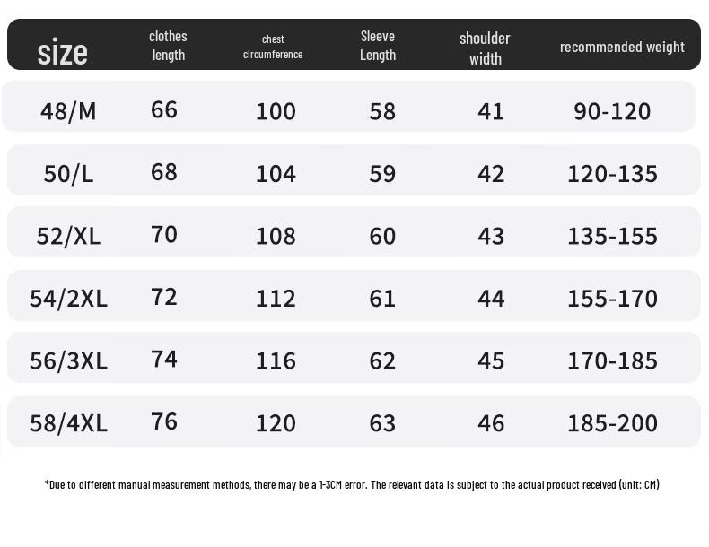Click the 56/3XL size row label
The height and width of the screenshot is (547, 709).
[68, 360]
